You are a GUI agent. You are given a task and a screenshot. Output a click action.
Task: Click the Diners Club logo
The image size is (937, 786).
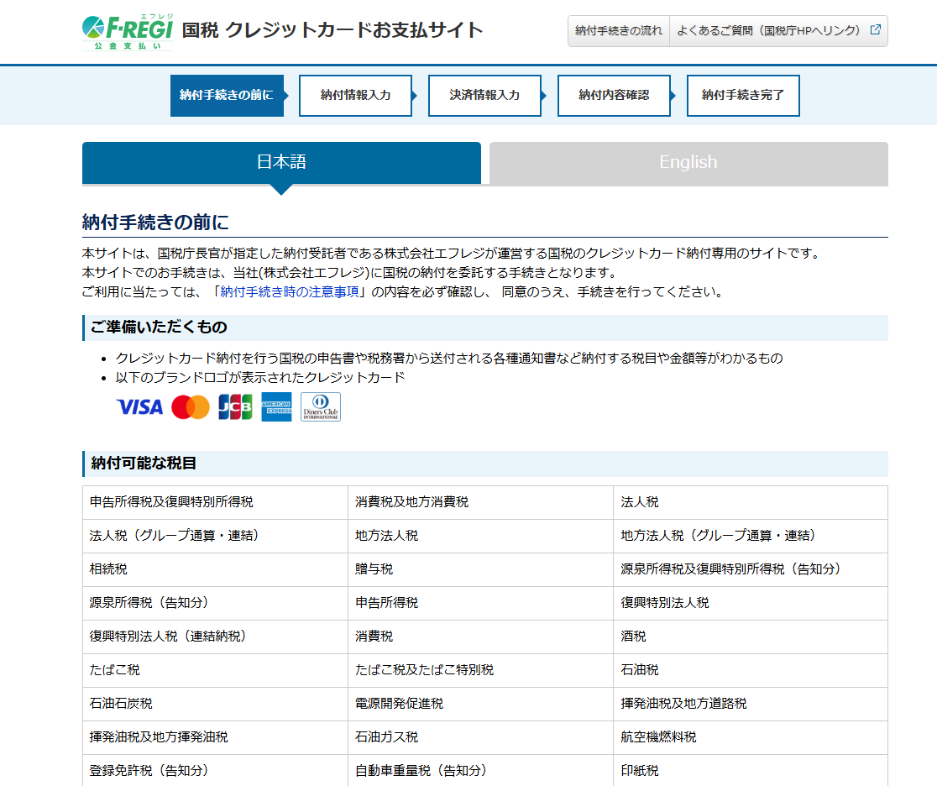pos(321,407)
